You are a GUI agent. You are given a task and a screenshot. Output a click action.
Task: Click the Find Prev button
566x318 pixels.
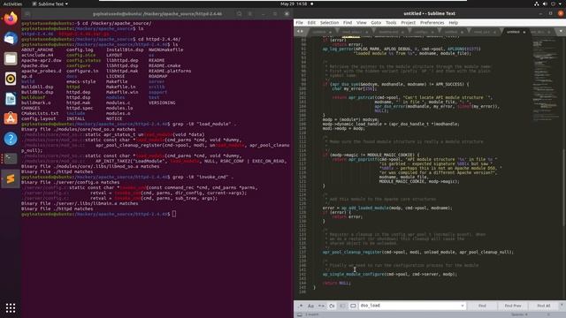coord(513,306)
